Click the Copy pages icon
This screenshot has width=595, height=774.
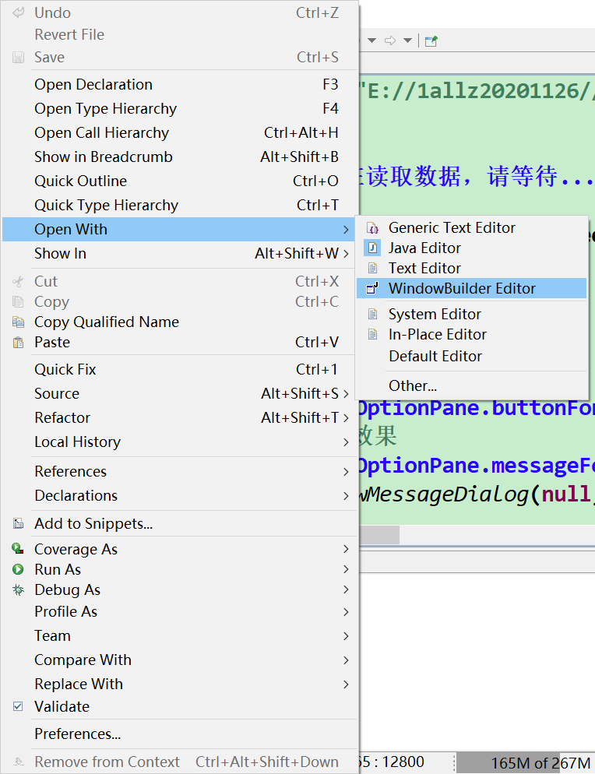[18, 301]
